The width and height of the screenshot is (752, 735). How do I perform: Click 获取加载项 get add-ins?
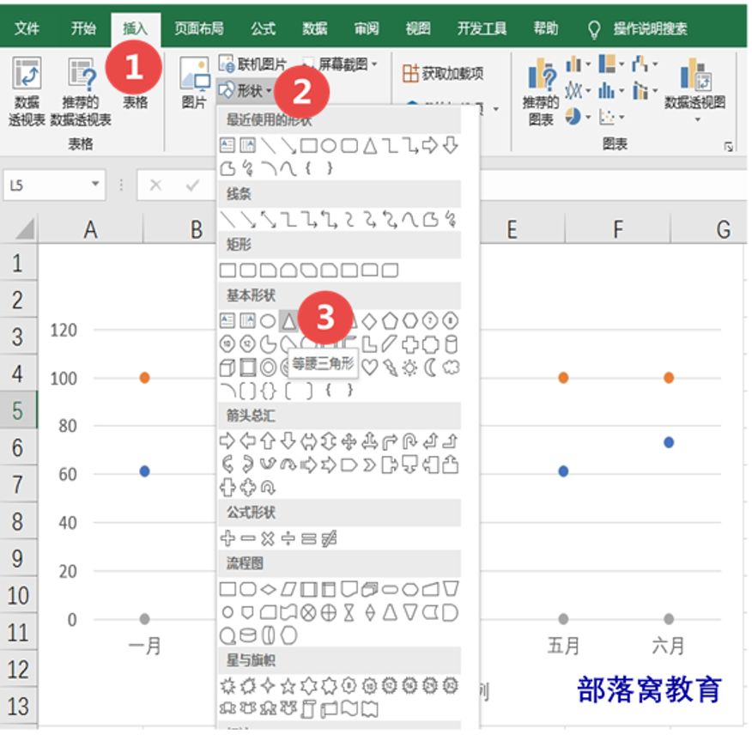click(443, 73)
